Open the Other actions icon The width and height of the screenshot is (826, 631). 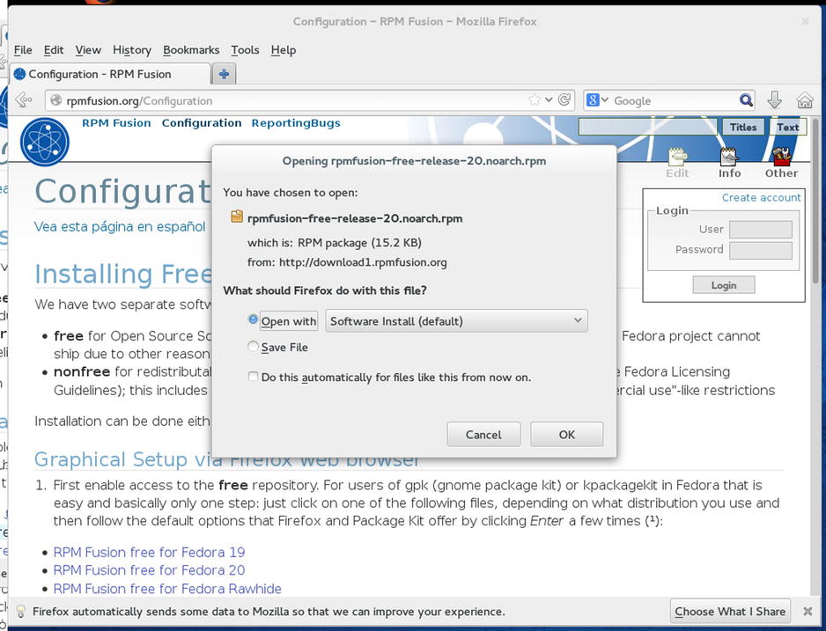click(x=781, y=162)
